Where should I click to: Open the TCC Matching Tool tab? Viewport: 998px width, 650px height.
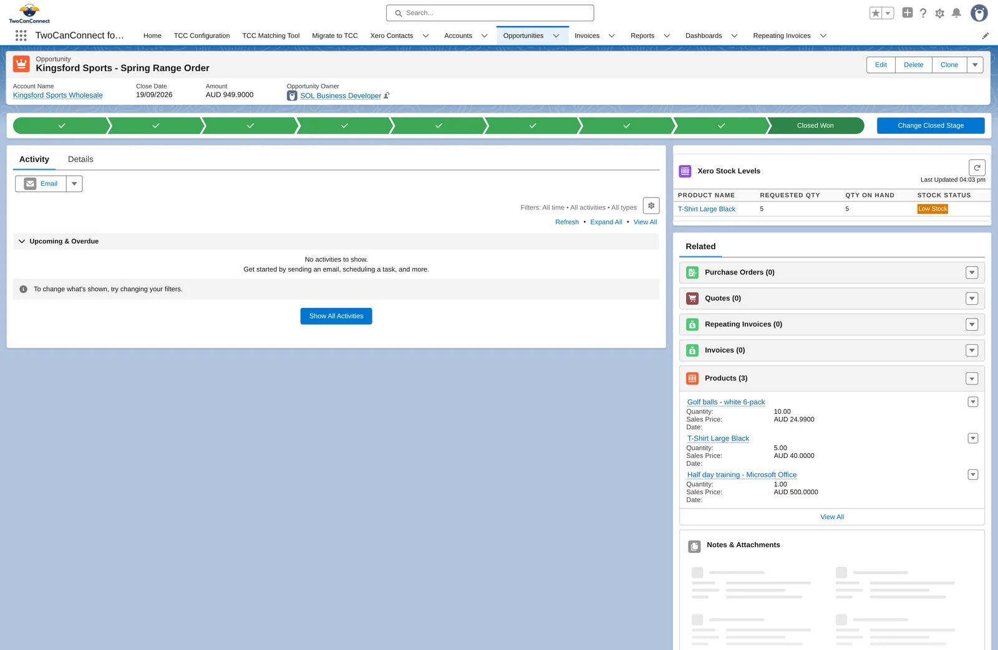(x=271, y=36)
